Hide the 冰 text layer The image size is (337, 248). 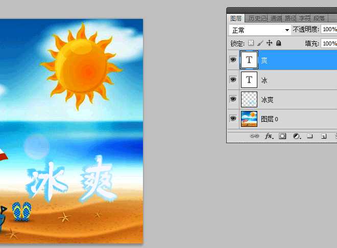tap(233, 80)
